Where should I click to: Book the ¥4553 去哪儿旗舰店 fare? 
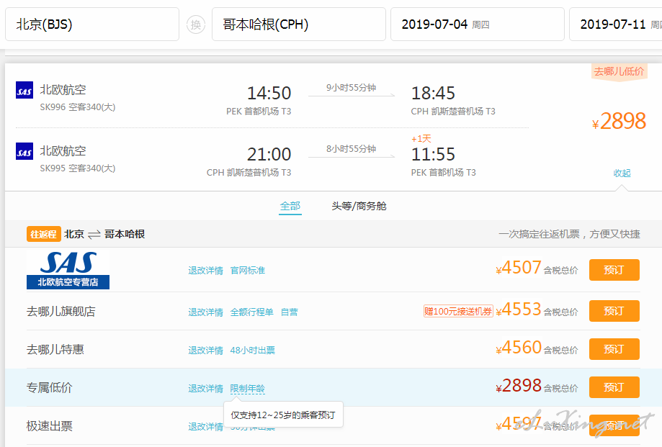614,311
